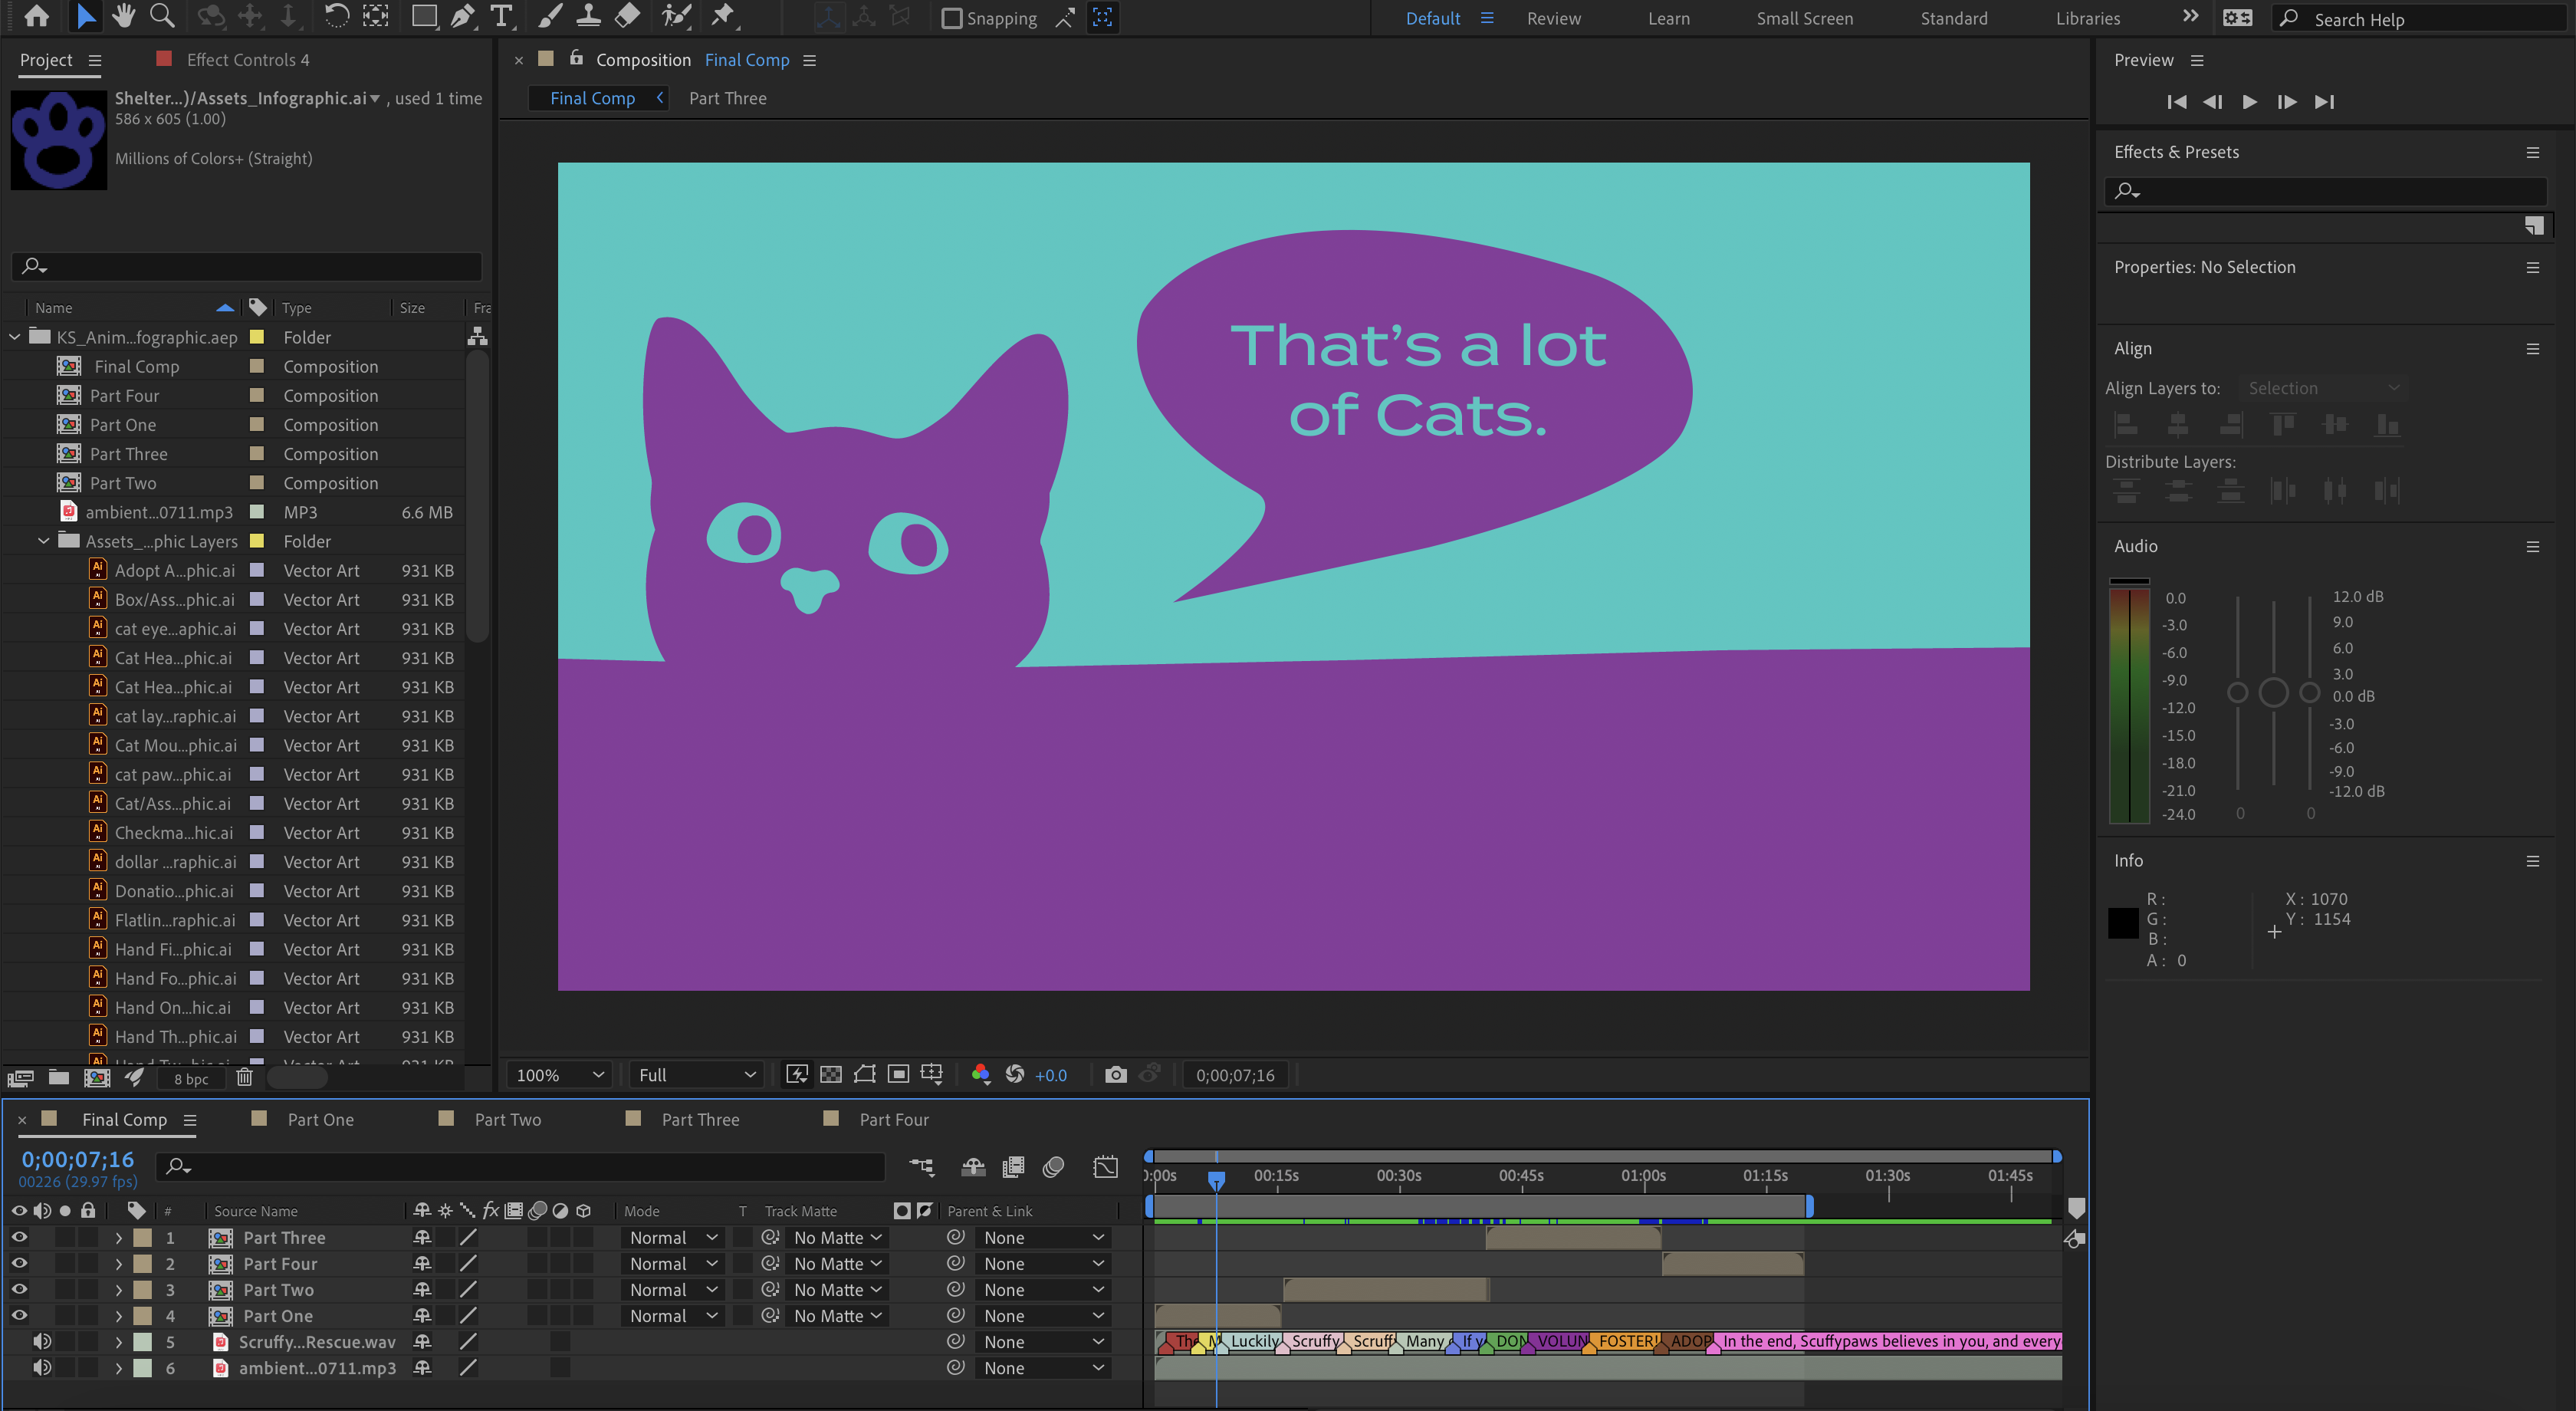Click the viewer timecode 0;00;07;16
This screenshot has width=2576, height=1411.
click(x=1235, y=1075)
